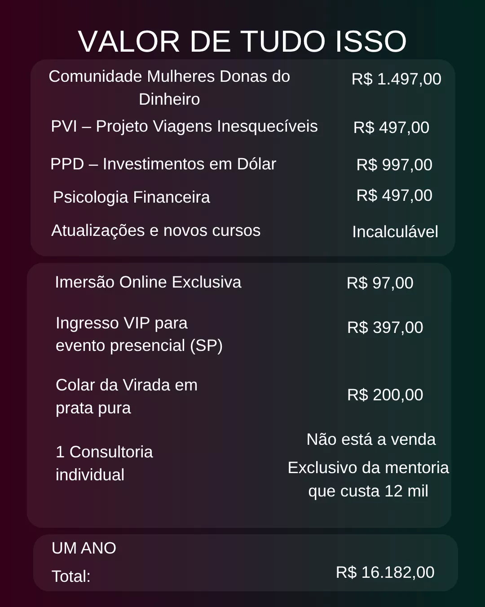
Task: Click the 'UM ANO' label
Action: coord(84,548)
